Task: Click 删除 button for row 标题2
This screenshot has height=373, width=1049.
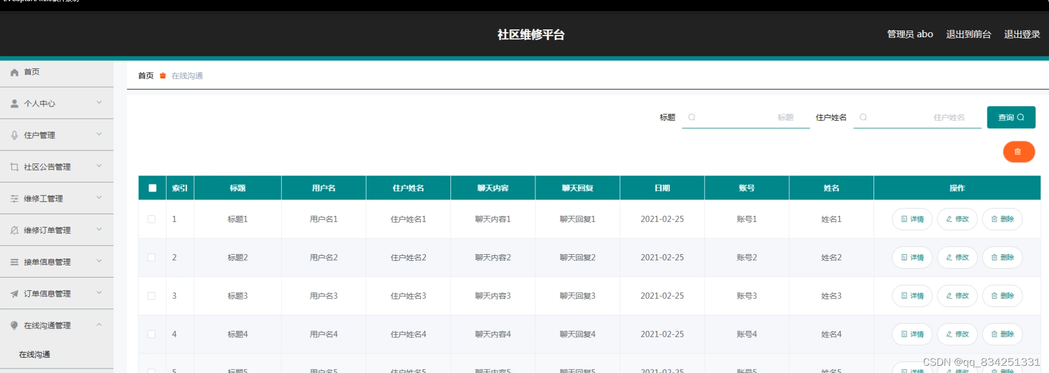Action: tap(1002, 258)
